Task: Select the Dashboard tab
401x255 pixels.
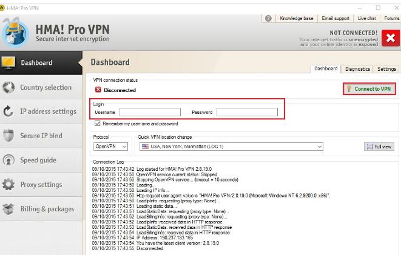Action: 326,68
